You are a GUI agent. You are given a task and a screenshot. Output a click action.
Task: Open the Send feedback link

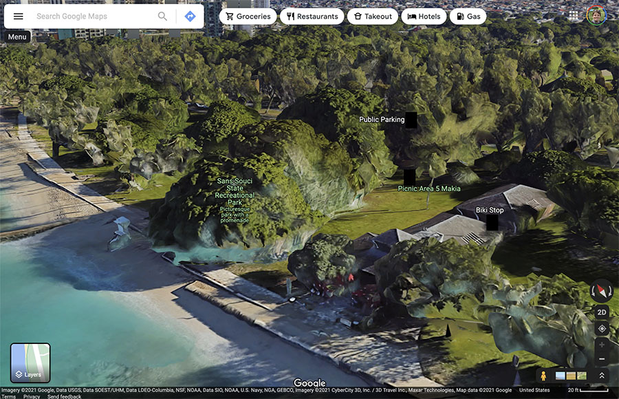tap(65, 396)
